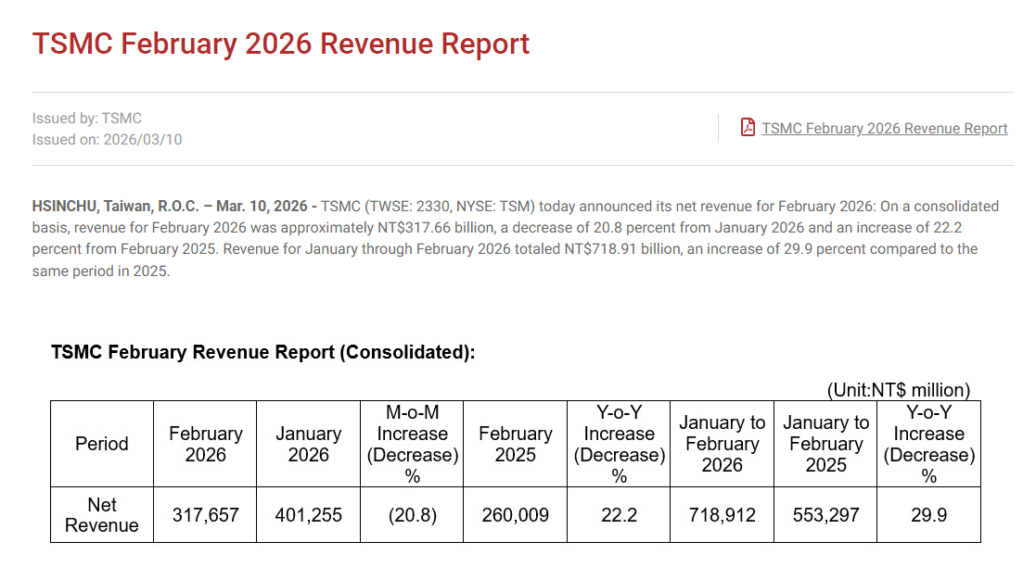
Task: Select the February 2025 column header
Action: [x=515, y=444]
